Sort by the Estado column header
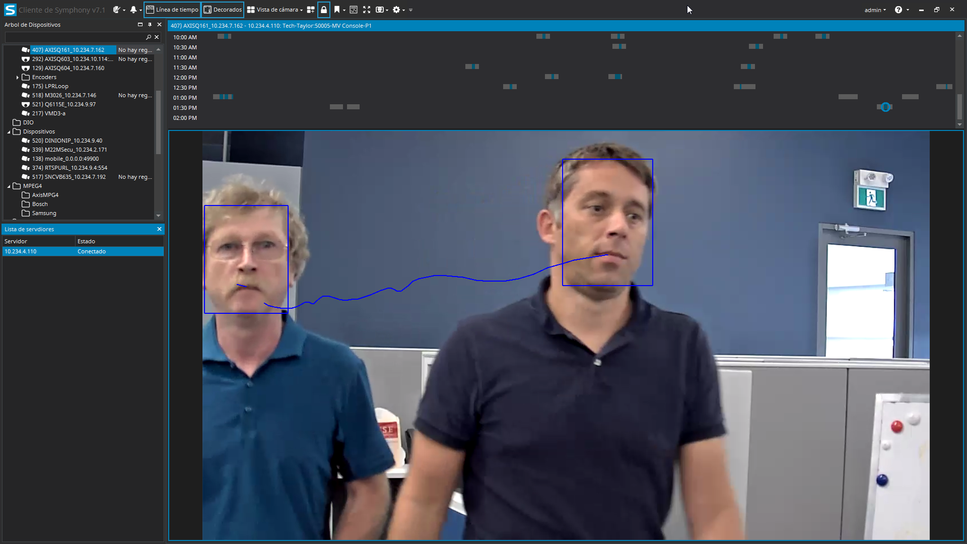 point(119,241)
